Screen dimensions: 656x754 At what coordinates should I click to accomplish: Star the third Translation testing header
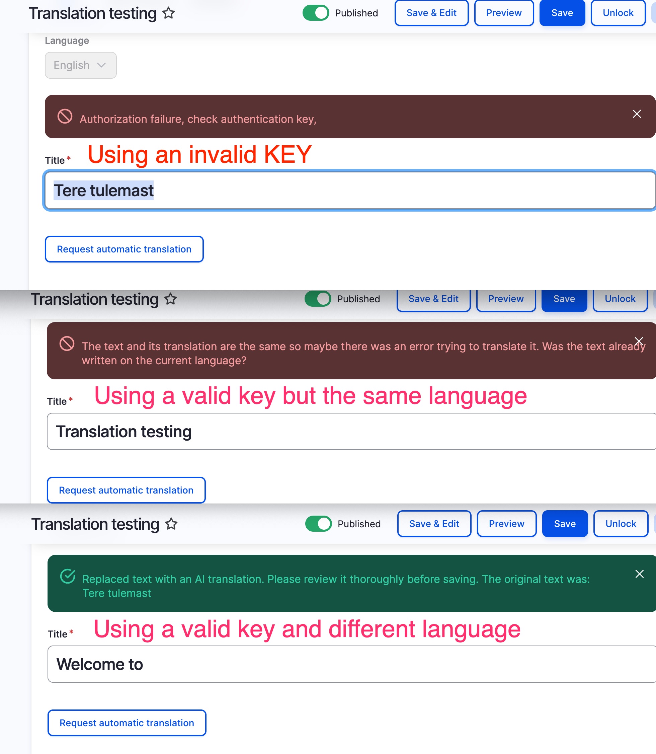(x=171, y=524)
